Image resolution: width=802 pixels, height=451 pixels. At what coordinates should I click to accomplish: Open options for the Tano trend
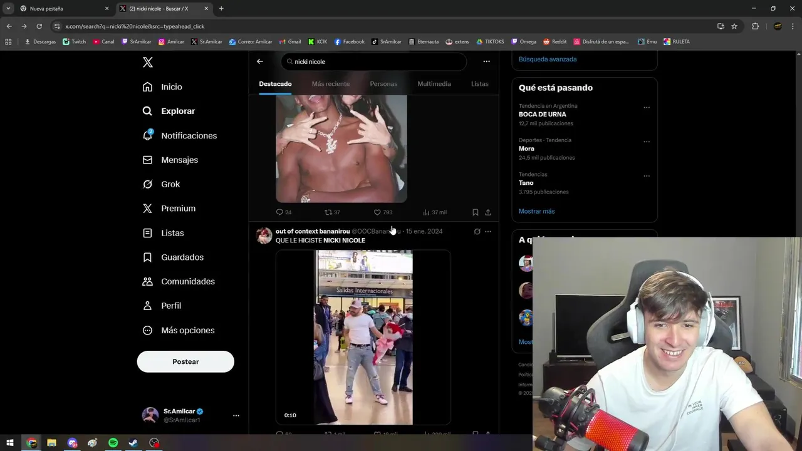tap(647, 176)
